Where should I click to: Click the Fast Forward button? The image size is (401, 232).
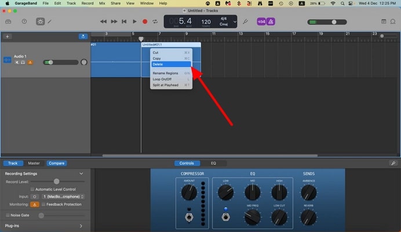pyautogui.click(x=114, y=21)
